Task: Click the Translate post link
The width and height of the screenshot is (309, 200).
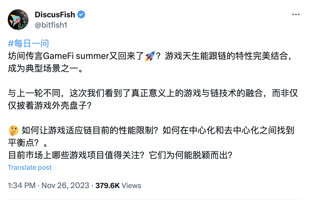Action: pyautogui.click(x=30, y=167)
